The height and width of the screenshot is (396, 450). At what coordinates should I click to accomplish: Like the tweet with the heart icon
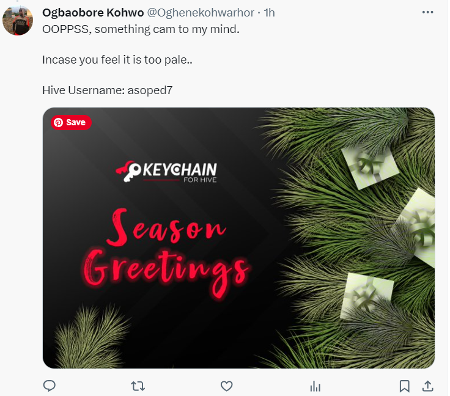pyautogui.click(x=226, y=386)
